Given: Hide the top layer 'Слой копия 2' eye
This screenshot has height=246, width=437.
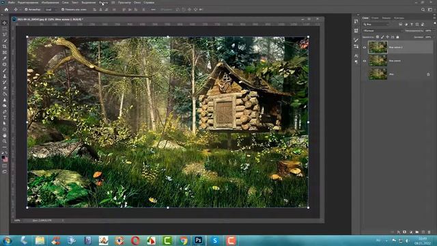Looking at the screenshot, I should pyautogui.click(x=364, y=47).
